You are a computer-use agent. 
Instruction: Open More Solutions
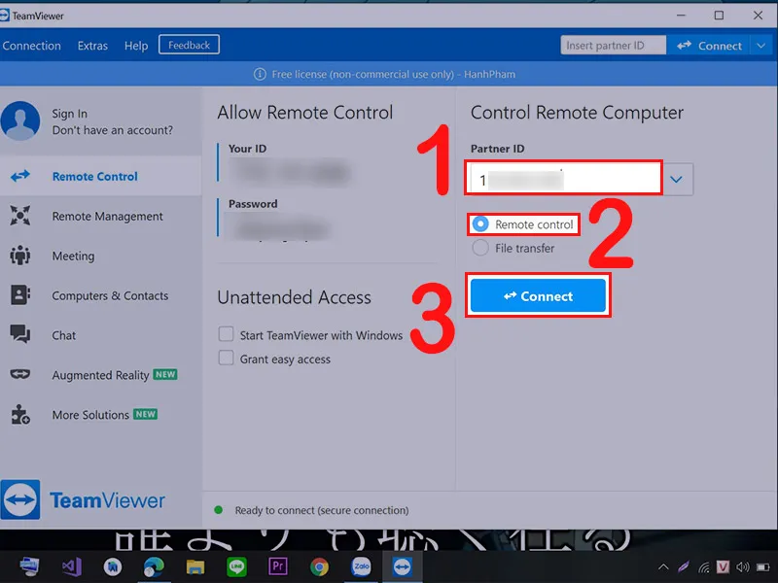click(x=90, y=415)
